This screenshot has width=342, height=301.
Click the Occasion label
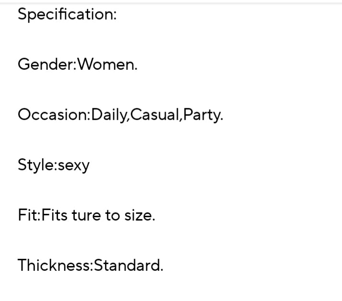pyautogui.click(x=52, y=115)
